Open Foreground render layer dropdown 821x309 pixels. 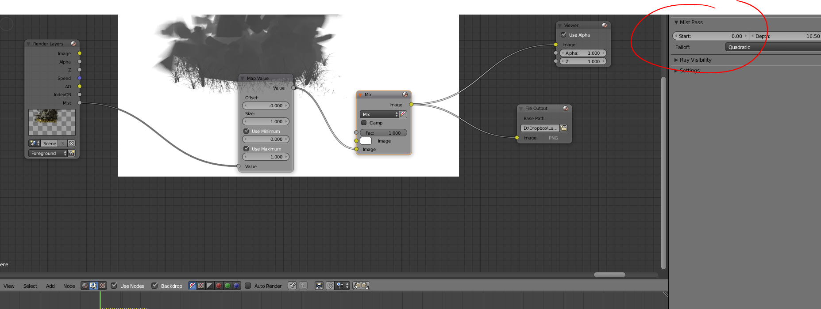coord(48,153)
